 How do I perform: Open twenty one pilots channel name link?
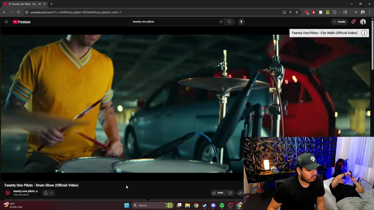pos(24,191)
